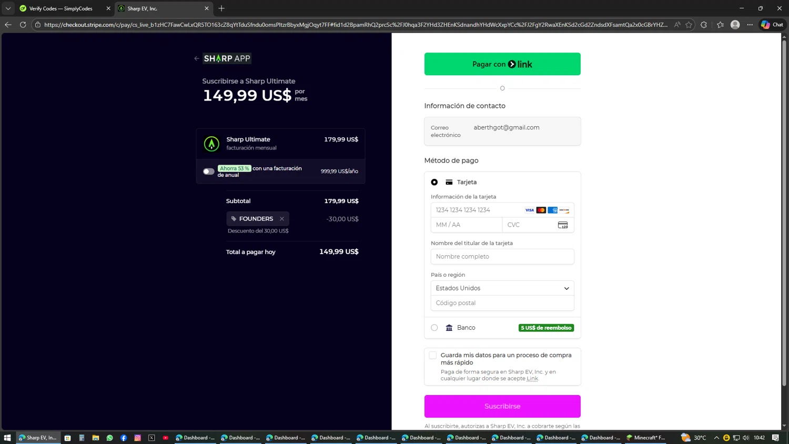This screenshot has width=789, height=444.
Task: Show hidden system tray icons
Action: click(716, 438)
